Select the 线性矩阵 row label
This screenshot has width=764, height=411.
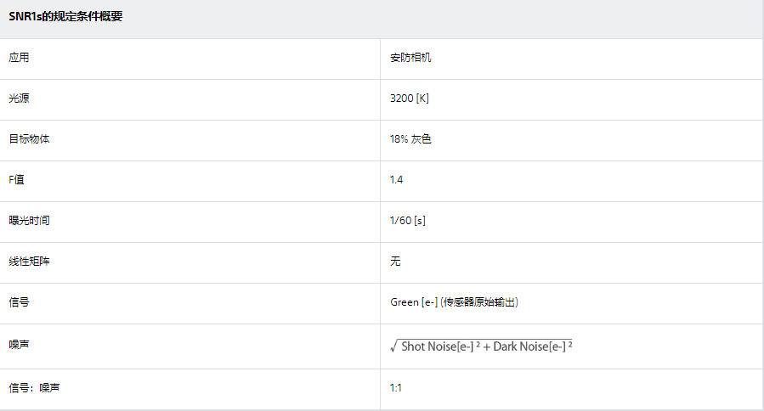tap(29, 262)
